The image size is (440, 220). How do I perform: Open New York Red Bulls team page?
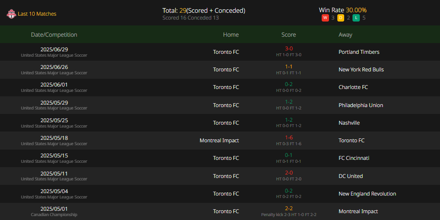tap(361, 69)
